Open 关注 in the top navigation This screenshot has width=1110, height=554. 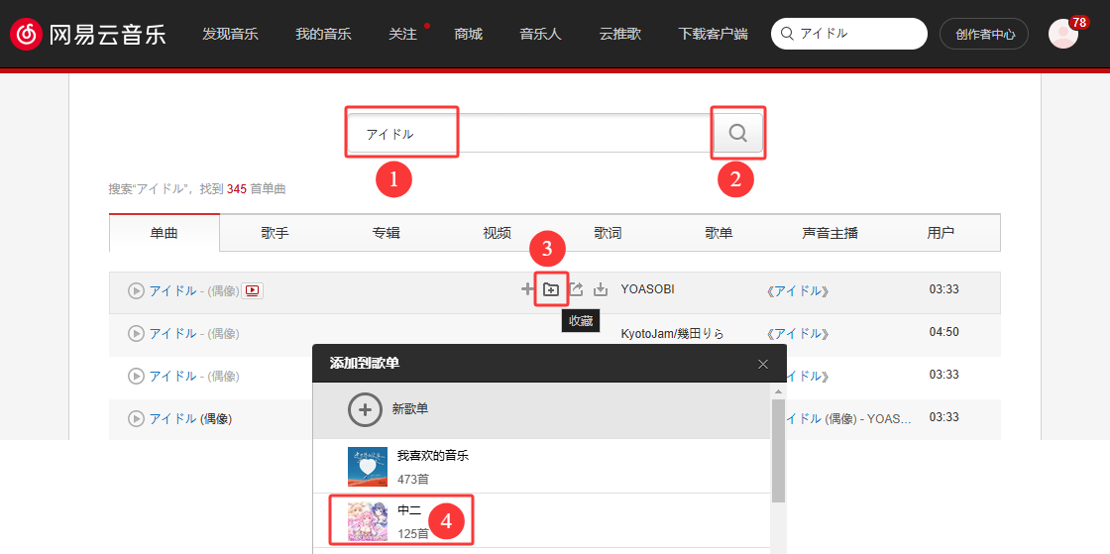pyautogui.click(x=402, y=34)
